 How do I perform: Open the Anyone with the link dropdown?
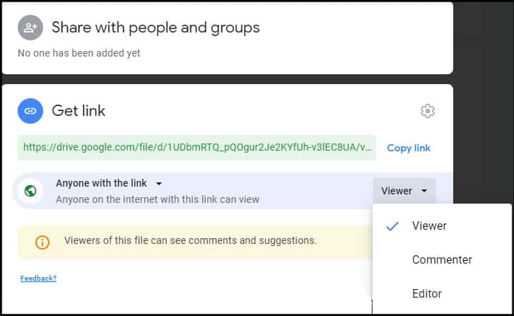(109, 183)
